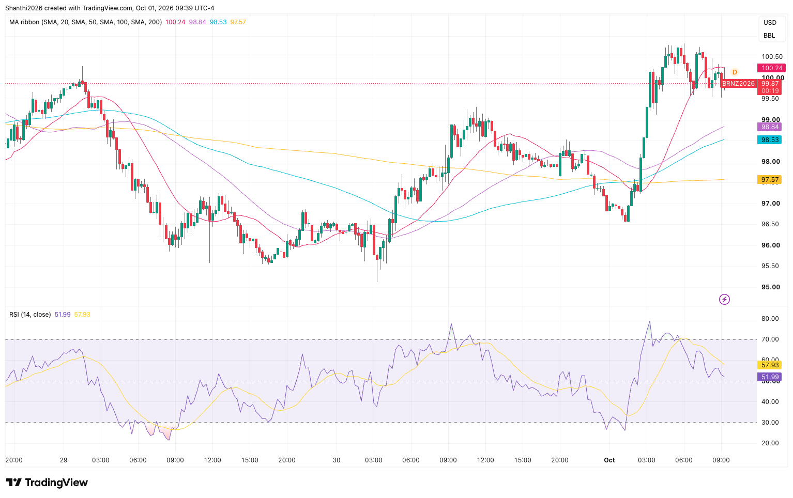
Task: Click the 70.00 RSI axis label
Action: pyautogui.click(x=770, y=339)
